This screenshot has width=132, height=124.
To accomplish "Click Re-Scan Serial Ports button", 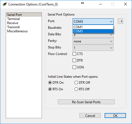I will coord(86,102).
